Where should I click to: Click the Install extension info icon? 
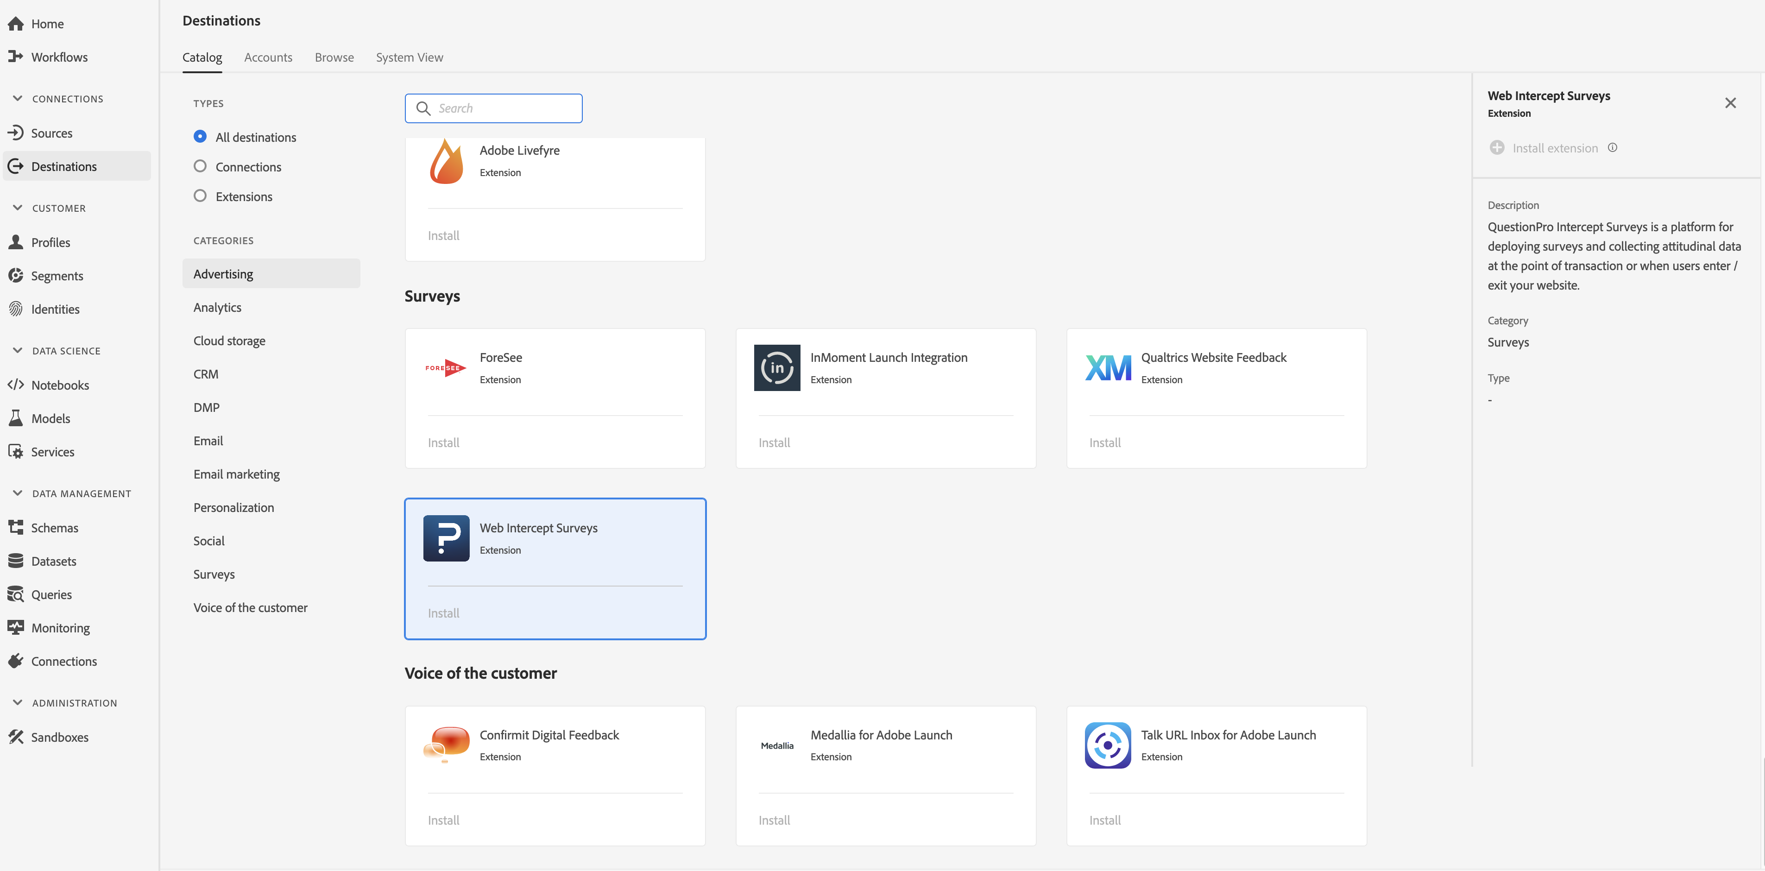point(1612,147)
